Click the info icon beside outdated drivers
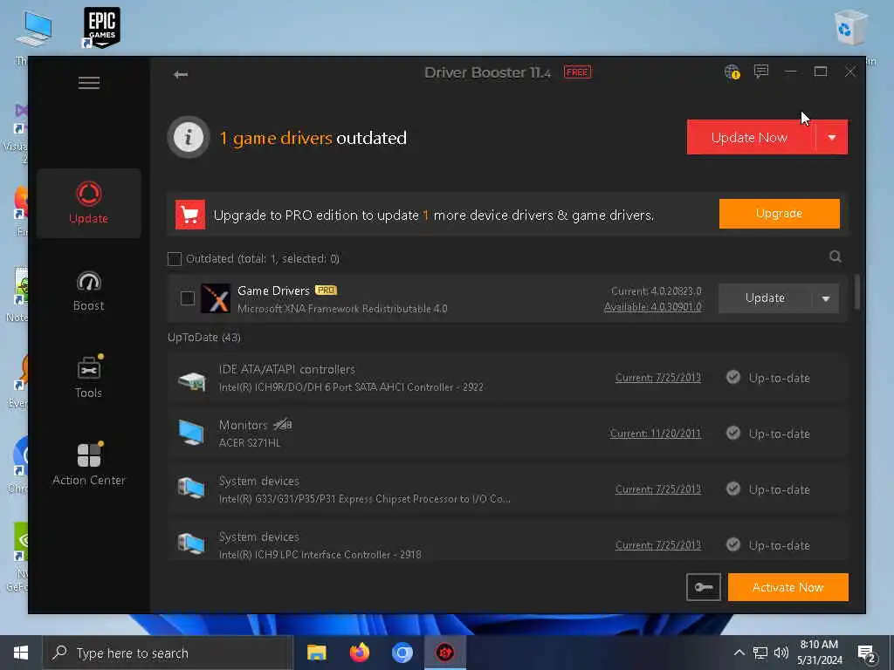Viewport: 894px width, 670px height. click(189, 137)
